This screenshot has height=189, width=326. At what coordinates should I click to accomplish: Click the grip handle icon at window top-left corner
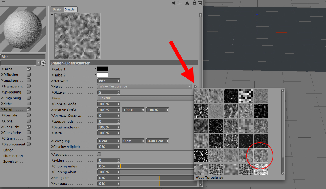[3, 3]
